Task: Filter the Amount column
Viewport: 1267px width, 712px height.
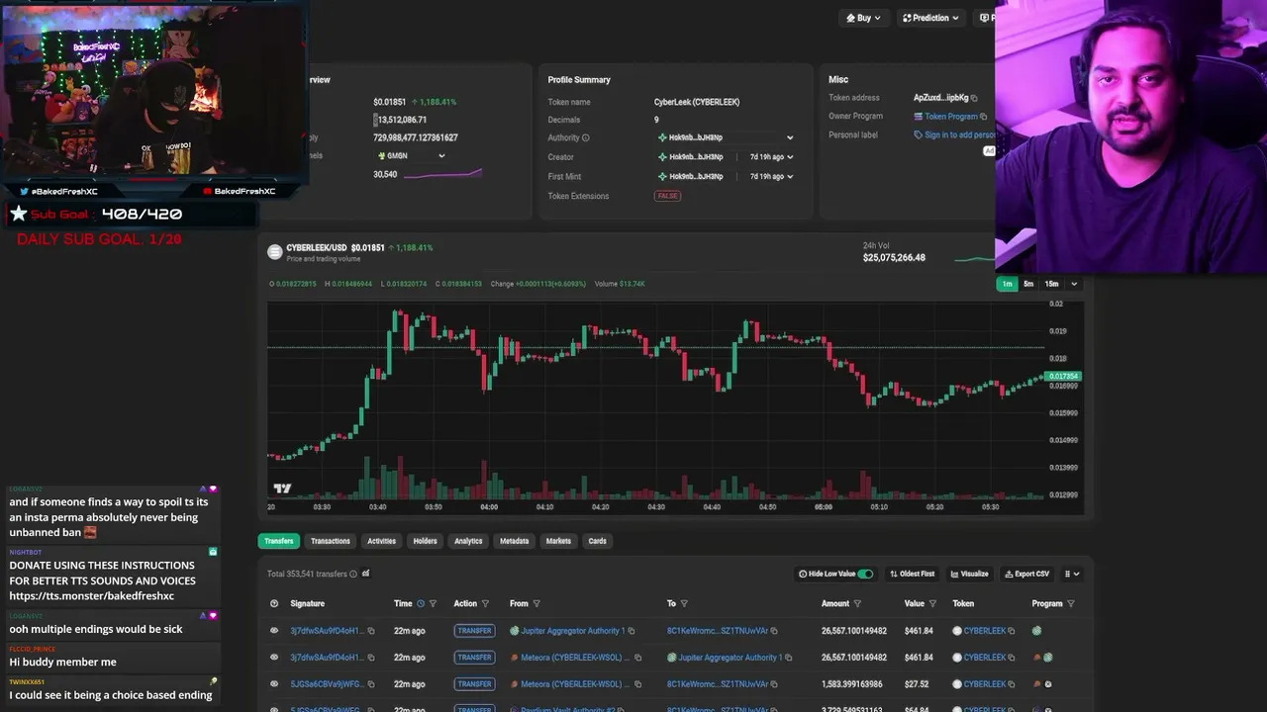Action: [x=857, y=603]
